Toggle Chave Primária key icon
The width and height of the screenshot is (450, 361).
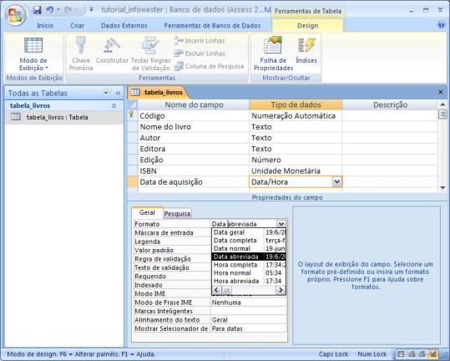pyautogui.click(x=81, y=53)
